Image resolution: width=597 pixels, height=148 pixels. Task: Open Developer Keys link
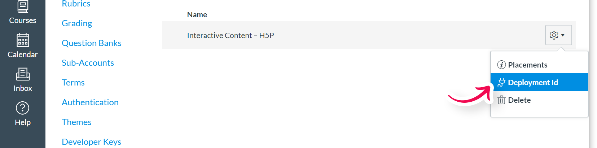92,142
